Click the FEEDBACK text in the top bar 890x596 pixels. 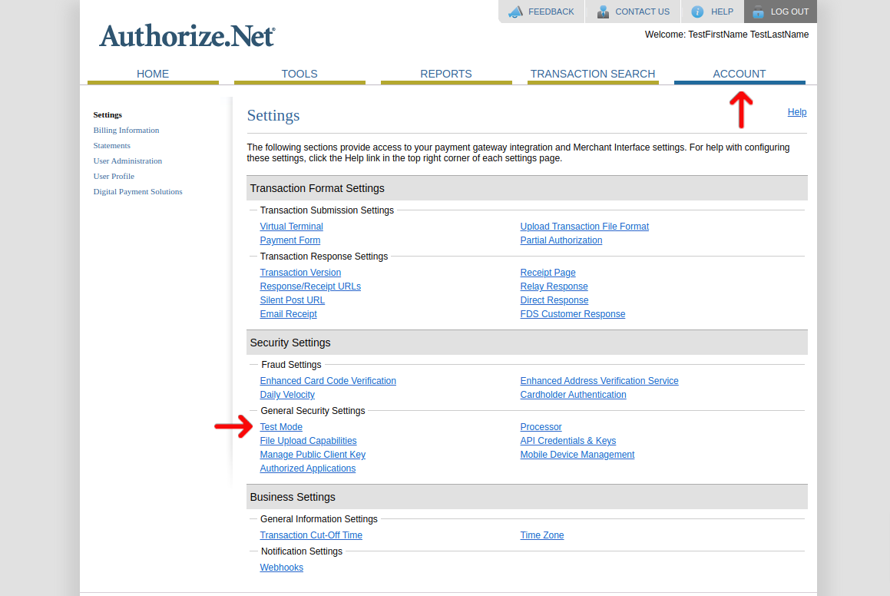point(551,12)
